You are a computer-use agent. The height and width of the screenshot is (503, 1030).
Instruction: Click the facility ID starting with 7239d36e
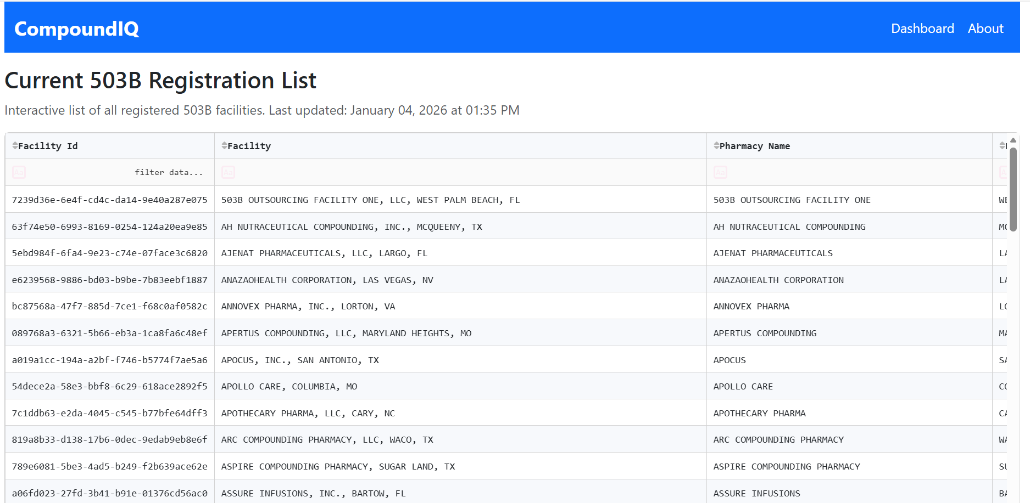[109, 200]
